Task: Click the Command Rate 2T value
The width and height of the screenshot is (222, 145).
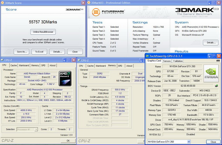Action: [120, 114]
